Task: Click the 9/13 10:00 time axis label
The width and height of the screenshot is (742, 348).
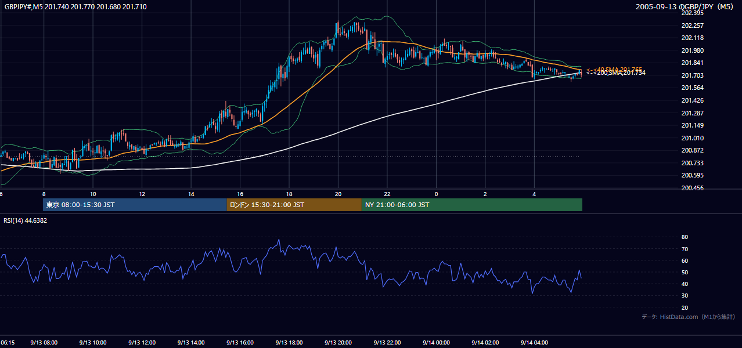Action: point(93,343)
